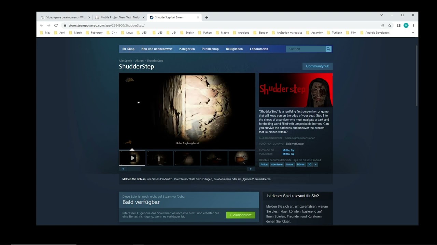Bookmark this page with the star icon

coord(390,26)
